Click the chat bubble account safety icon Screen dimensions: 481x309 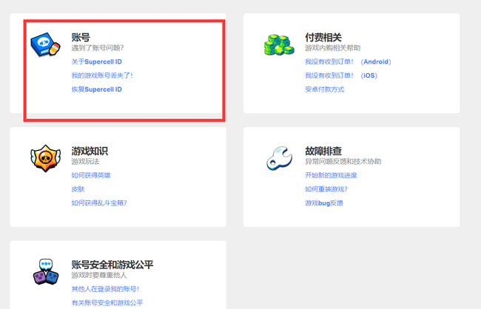click(x=45, y=271)
